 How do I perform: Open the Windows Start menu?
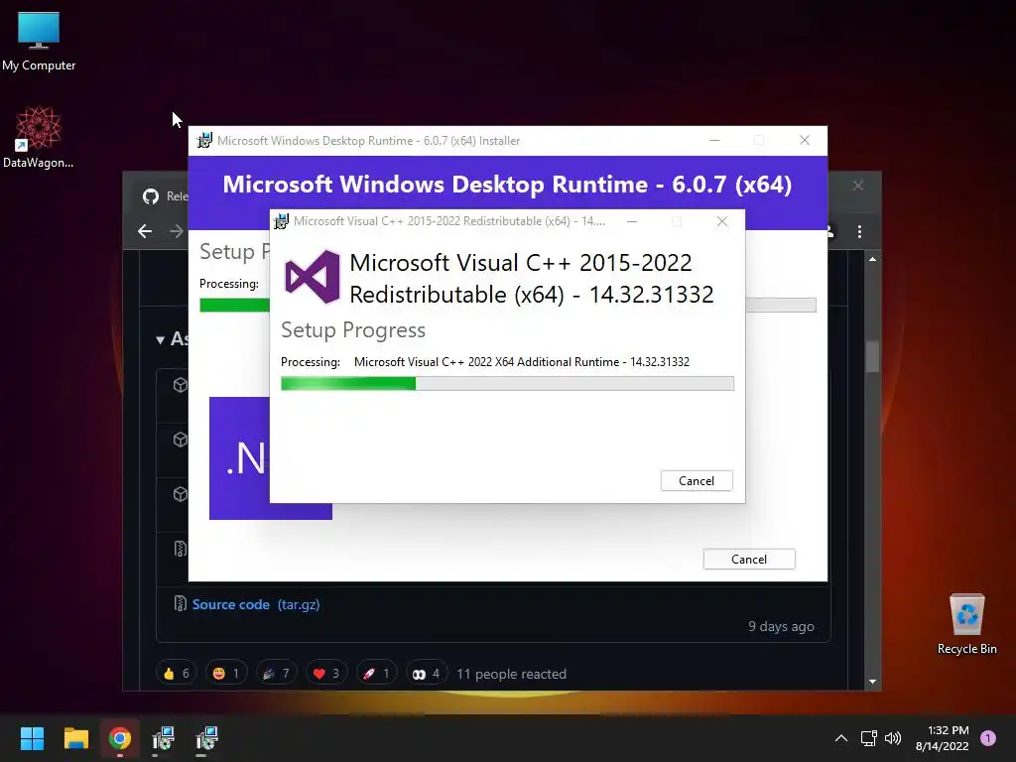tap(32, 738)
